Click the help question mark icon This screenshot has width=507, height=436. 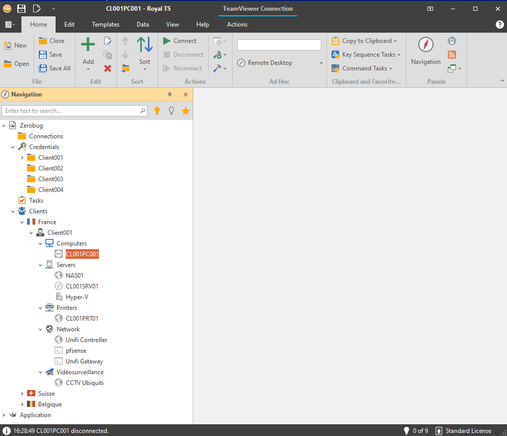(x=499, y=25)
